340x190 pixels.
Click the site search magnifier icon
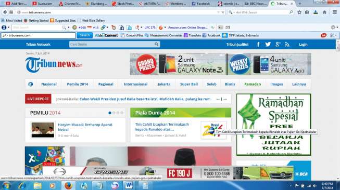coord(157,44)
